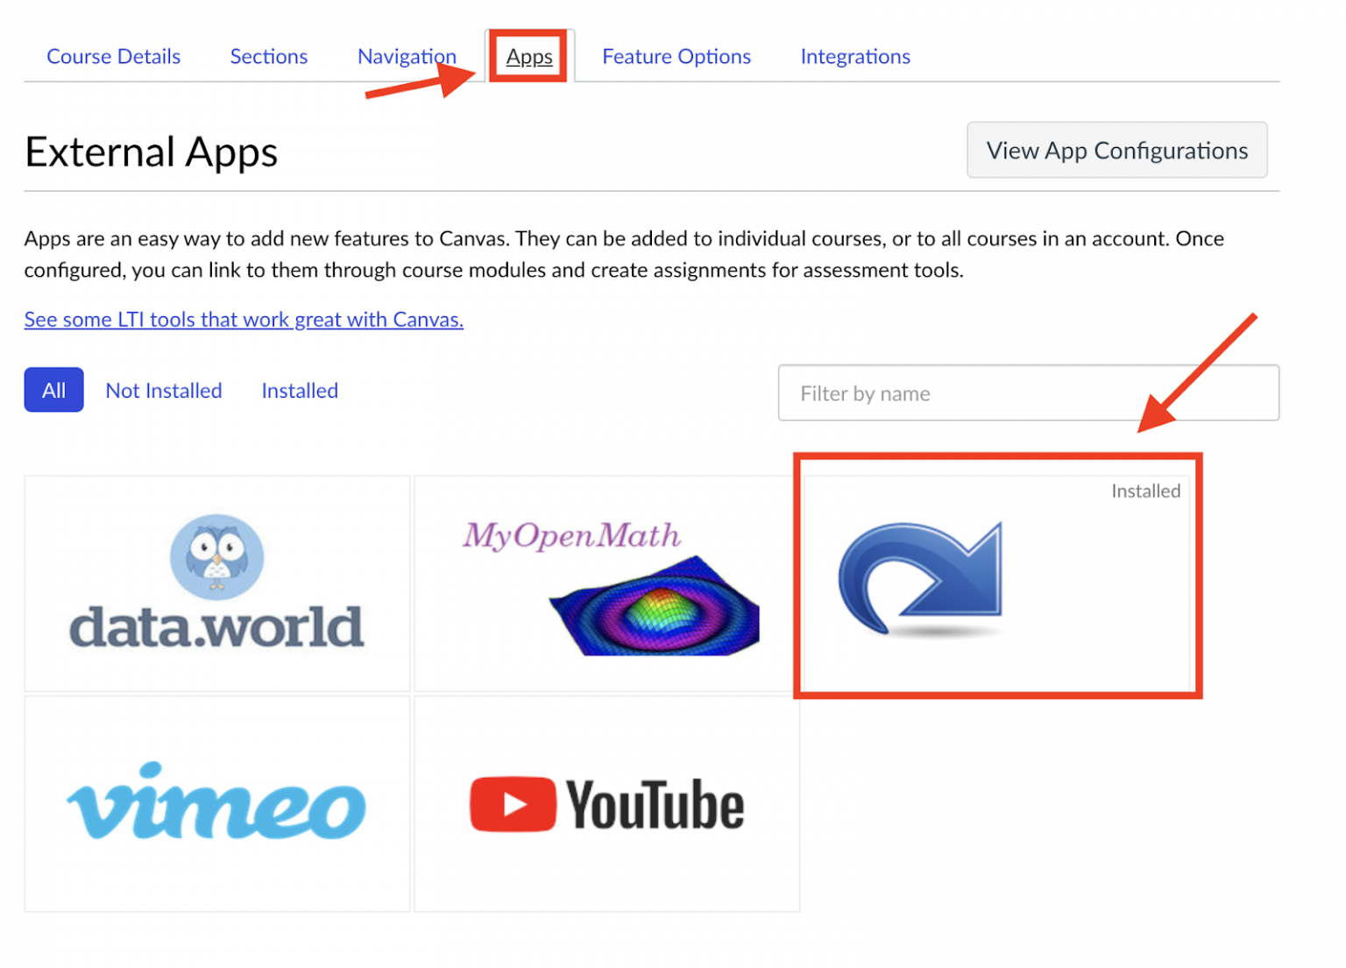Open the data.world app tile

pos(216,583)
